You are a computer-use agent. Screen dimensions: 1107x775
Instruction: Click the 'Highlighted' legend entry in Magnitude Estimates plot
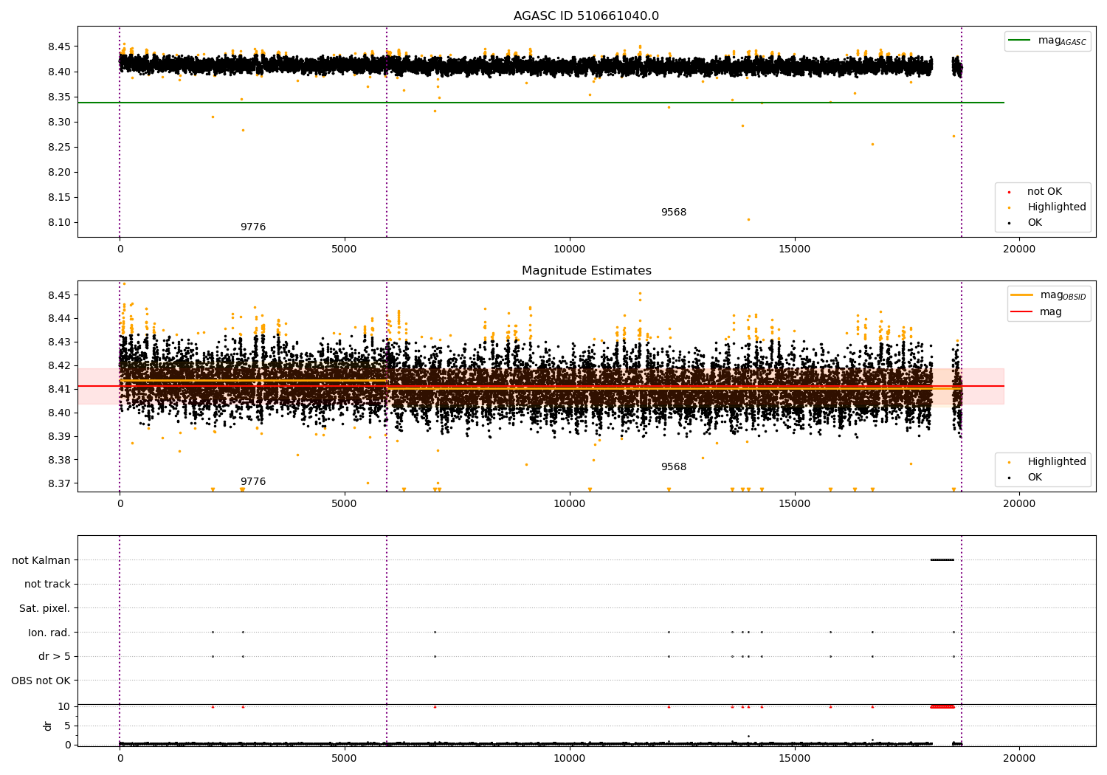pos(1056,462)
